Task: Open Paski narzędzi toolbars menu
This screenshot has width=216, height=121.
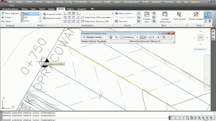Action: (180, 16)
